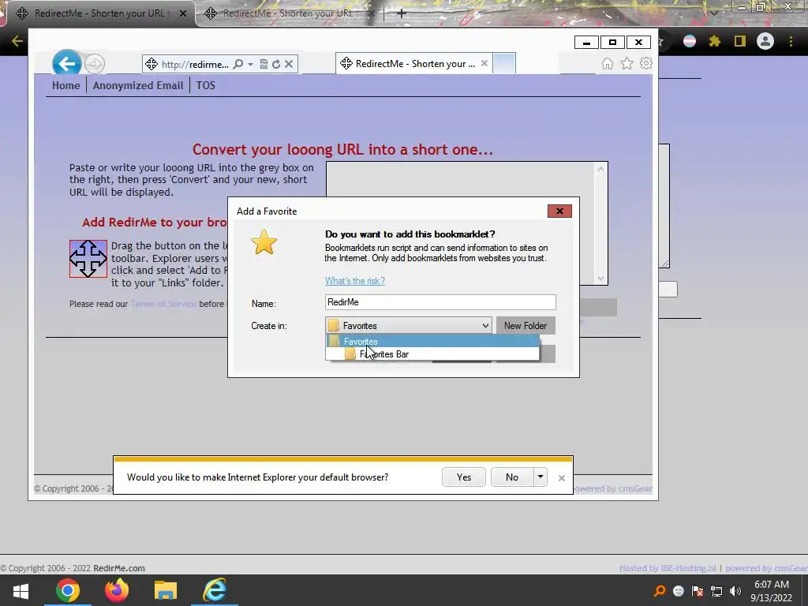Open the clock showing 6:07 AM
The image size is (808, 606).
(x=772, y=591)
